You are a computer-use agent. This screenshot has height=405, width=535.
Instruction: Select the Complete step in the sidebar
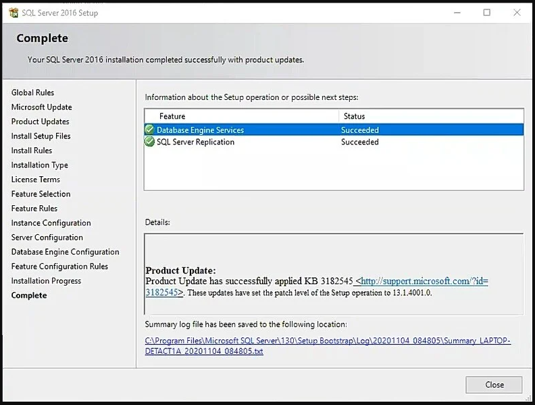pos(29,295)
